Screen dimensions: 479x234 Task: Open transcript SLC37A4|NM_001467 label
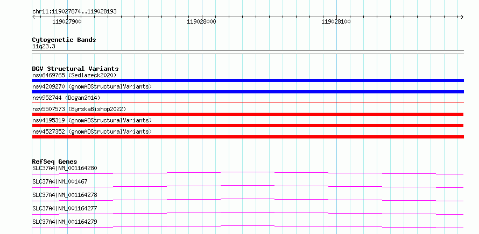tap(60, 181)
